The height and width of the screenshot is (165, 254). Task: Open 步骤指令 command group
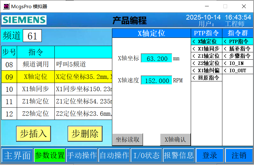coord(238,56)
